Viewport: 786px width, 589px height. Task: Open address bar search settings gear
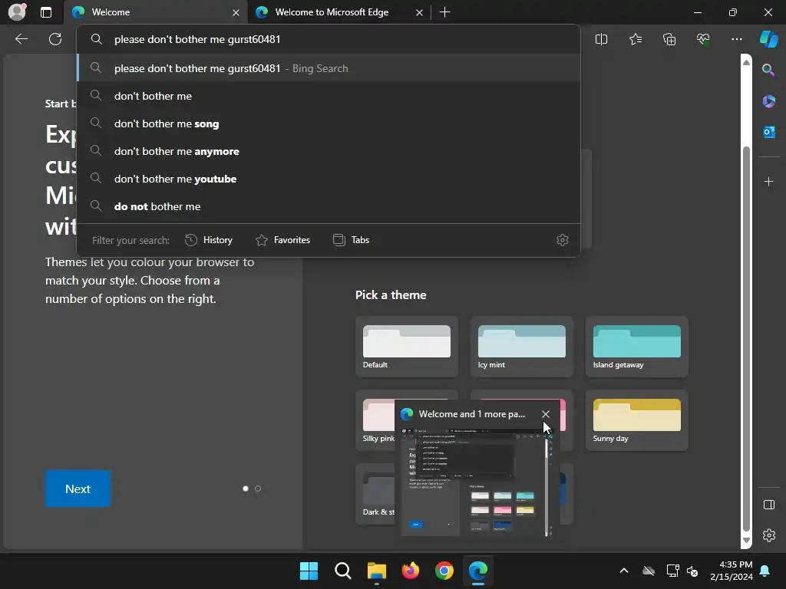(563, 240)
